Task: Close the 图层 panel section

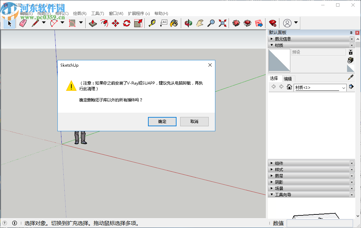Action: pyautogui.click(x=352, y=176)
